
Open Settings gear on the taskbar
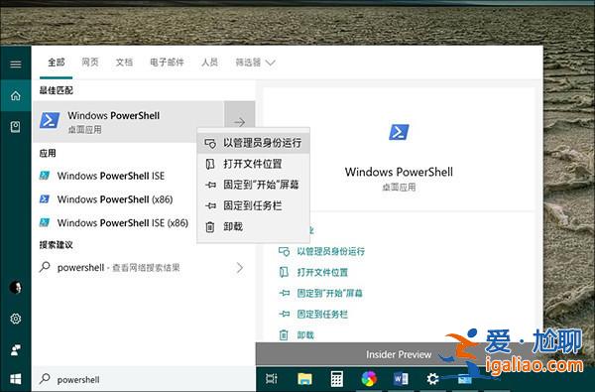click(x=432, y=379)
